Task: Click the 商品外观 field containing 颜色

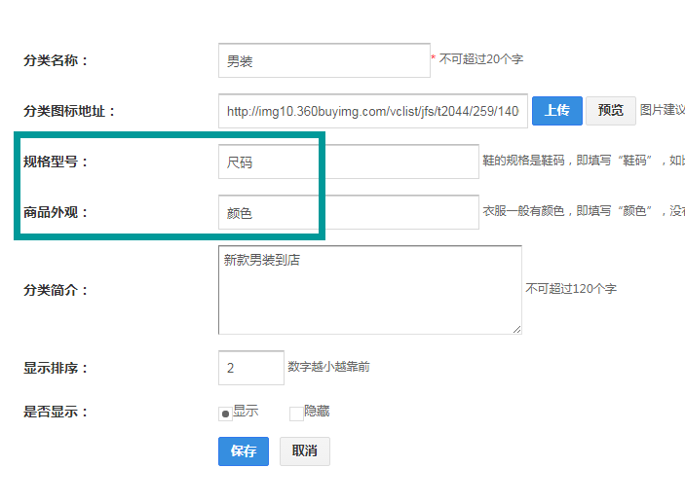Action: coord(348,212)
